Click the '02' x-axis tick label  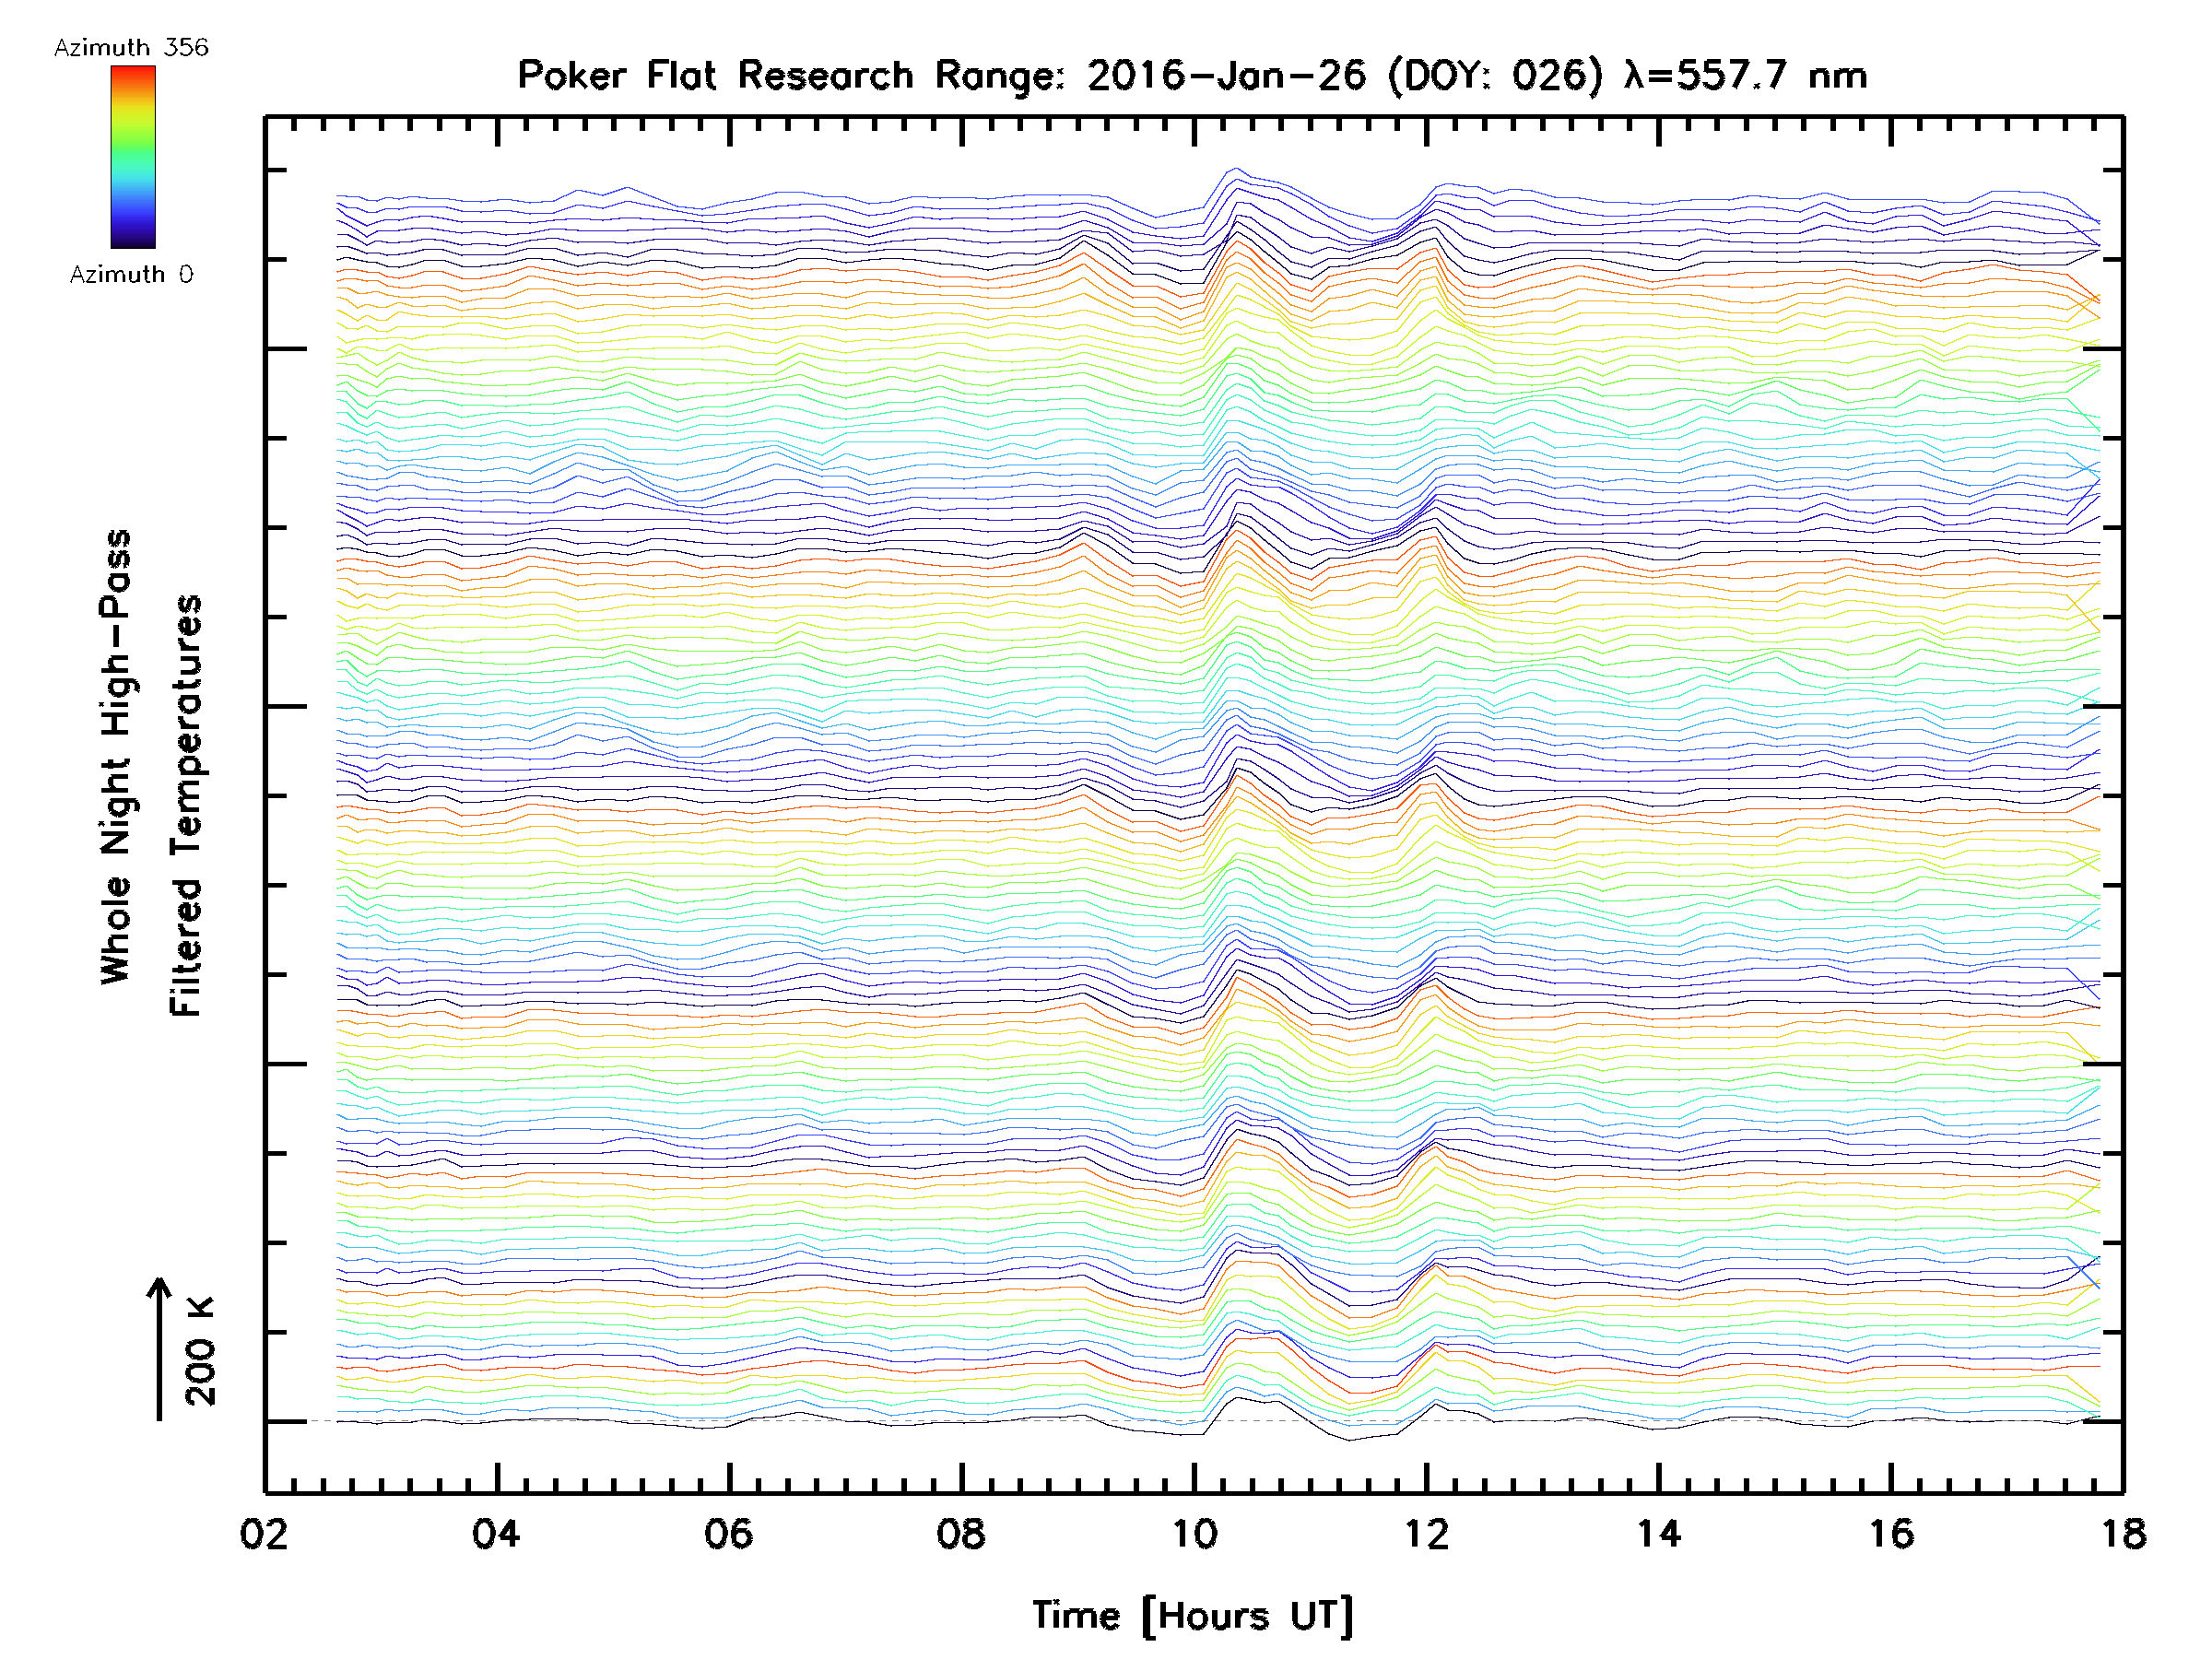point(264,1534)
